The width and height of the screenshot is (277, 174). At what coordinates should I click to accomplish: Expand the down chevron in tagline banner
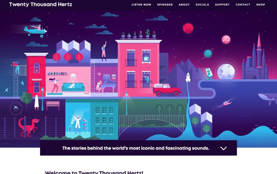coord(223,148)
